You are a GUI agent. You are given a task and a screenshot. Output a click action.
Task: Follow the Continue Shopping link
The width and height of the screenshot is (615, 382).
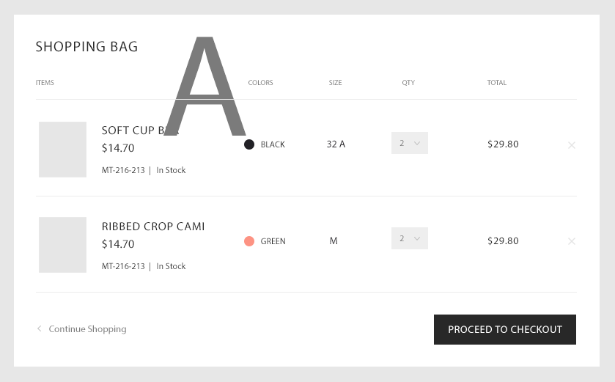click(87, 329)
